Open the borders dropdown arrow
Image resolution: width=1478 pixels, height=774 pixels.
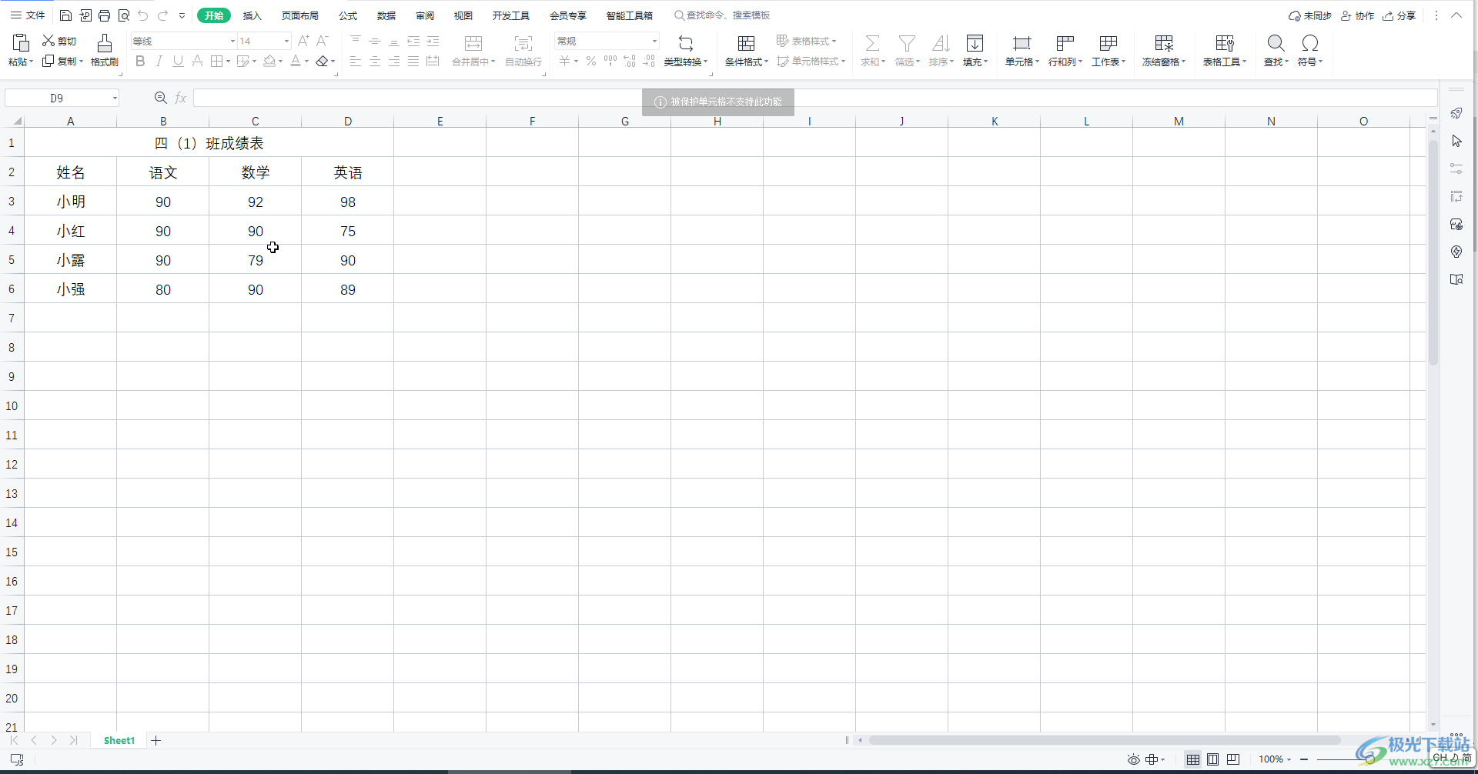pyautogui.click(x=228, y=62)
